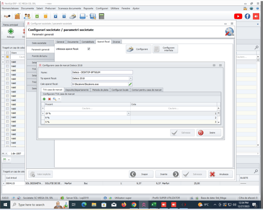The height and width of the screenshot is (210, 263).
Task: Open the Facebook icon in top toolbar
Action: pyautogui.click(x=247, y=16)
